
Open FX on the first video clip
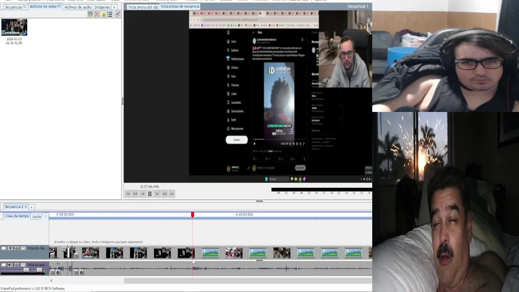(52, 255)
